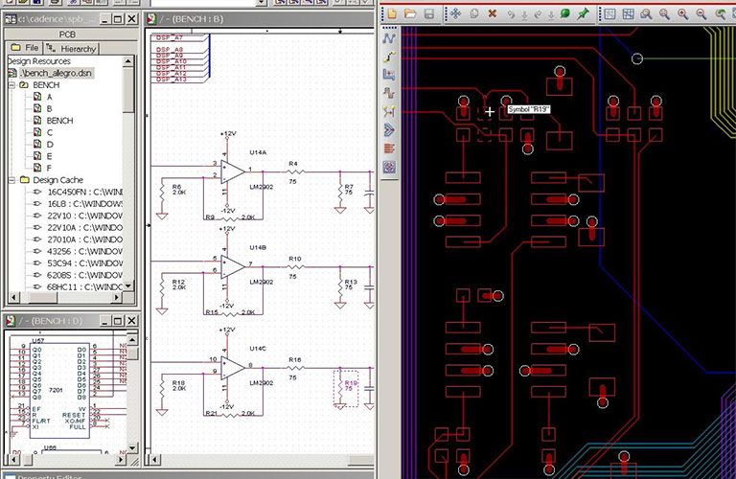Click the second grid icon in PCB toolbar
Screen dimensions: 736x479
(x=628, y=13)
